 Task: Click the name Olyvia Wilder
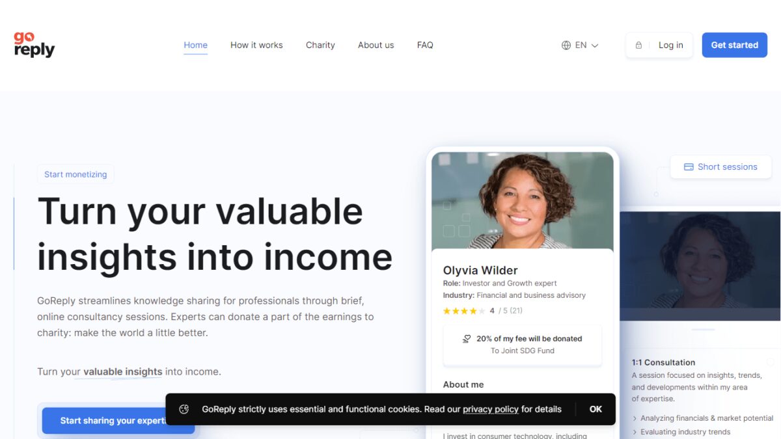click(x=480, y=271)
